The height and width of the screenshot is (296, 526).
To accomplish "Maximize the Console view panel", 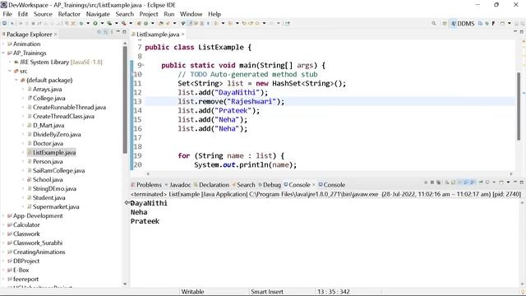I will click(x=522, y=183).
